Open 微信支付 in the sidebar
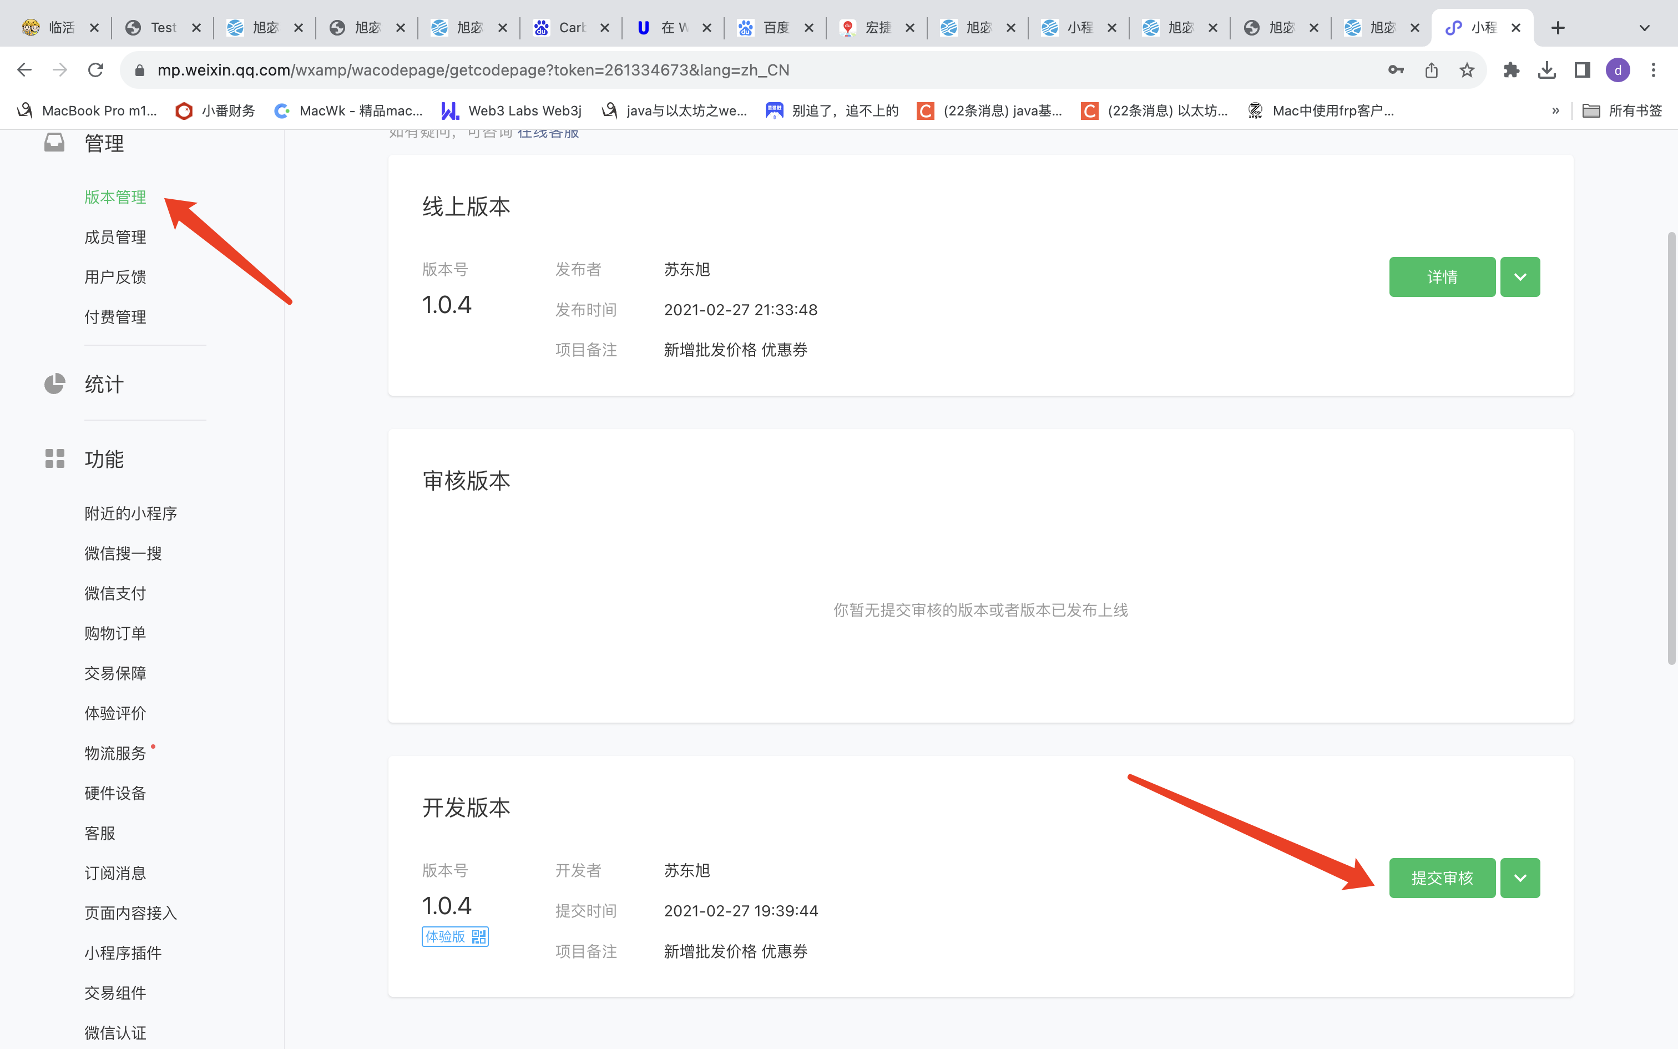1678x1049 pixels. (x=115, y=593)
